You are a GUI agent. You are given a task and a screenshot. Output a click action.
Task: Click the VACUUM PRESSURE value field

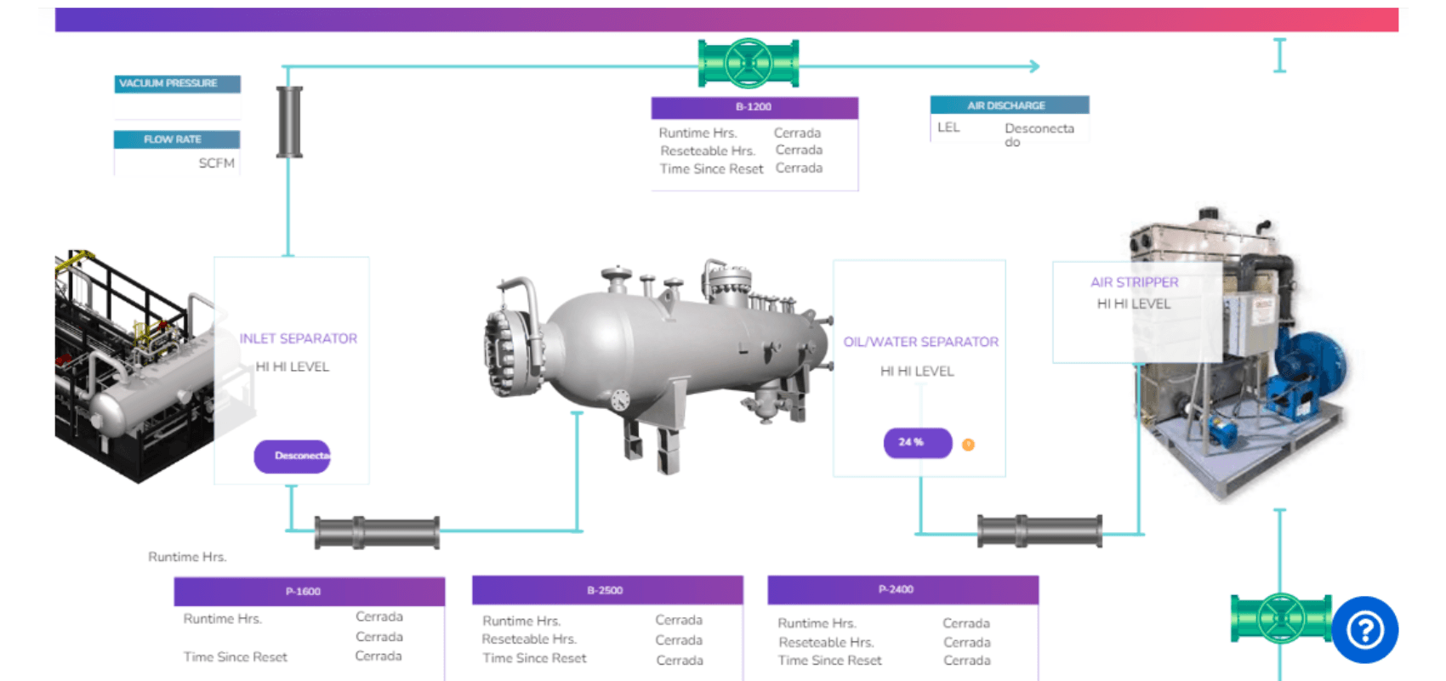click(x=177, y=107)
